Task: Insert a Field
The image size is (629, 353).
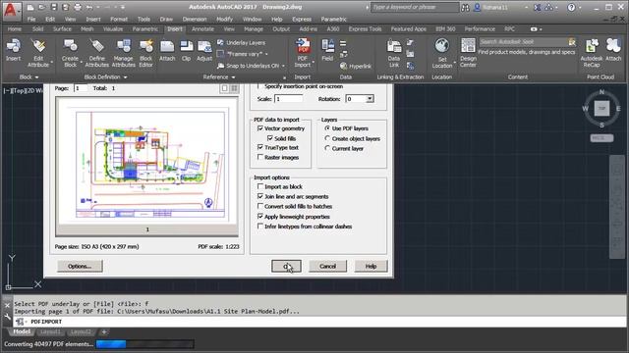Action: pyautogui.click(x=327, y=50)
